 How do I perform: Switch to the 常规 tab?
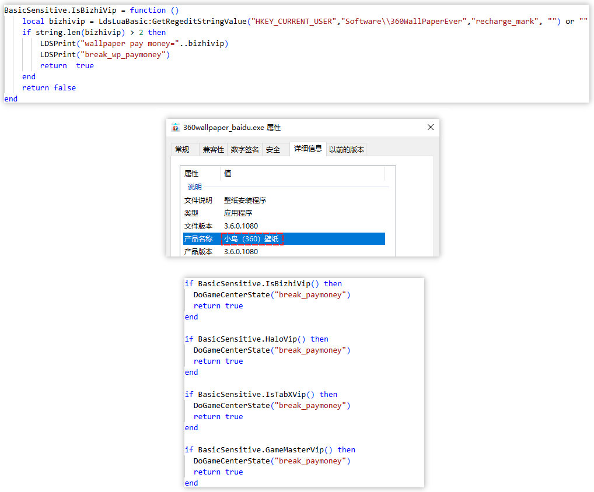[182, 150]
